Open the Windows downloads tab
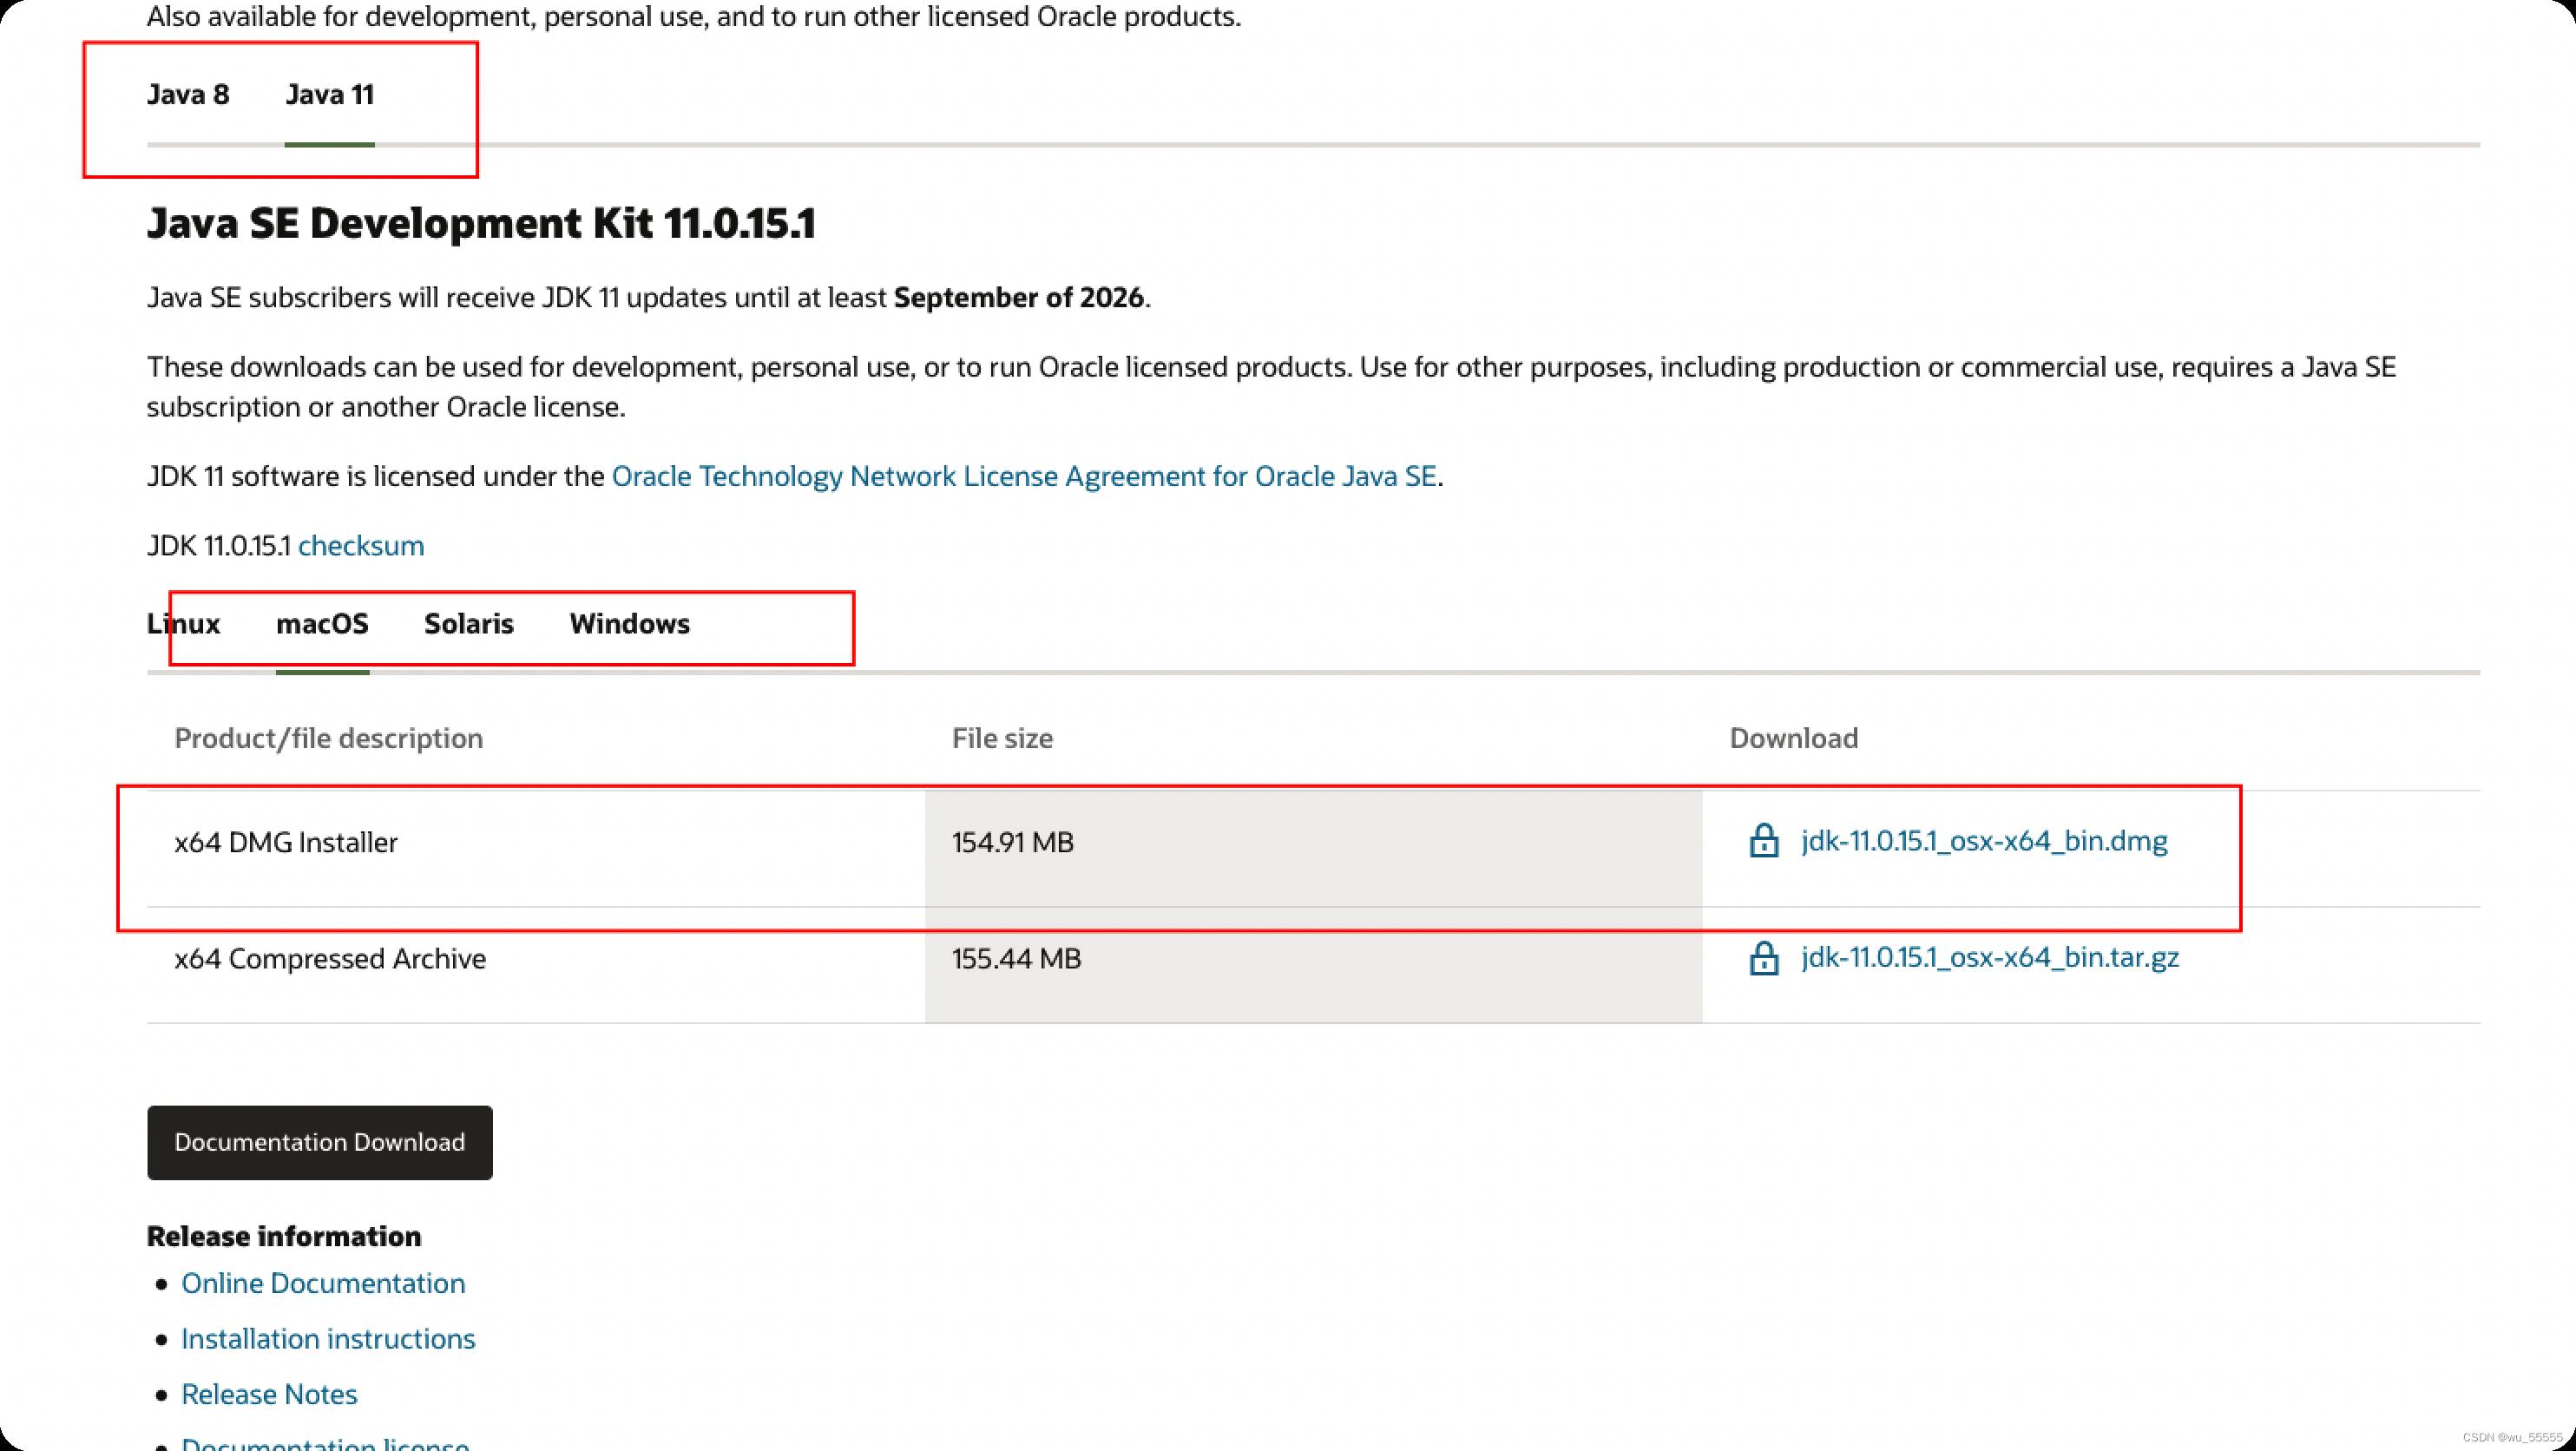 coord(630,623)
